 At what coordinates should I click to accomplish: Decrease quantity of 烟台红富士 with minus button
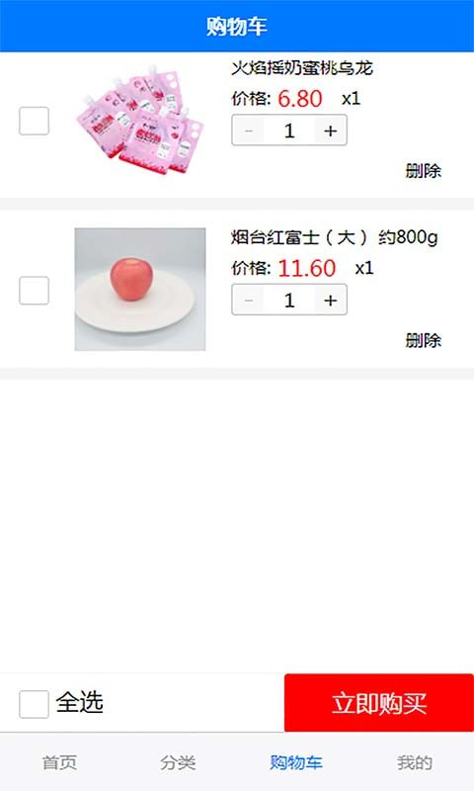tap(248, 301)
